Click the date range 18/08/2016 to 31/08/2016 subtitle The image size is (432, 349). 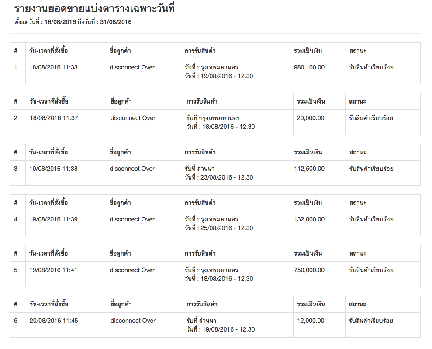(x=73, y=22)
